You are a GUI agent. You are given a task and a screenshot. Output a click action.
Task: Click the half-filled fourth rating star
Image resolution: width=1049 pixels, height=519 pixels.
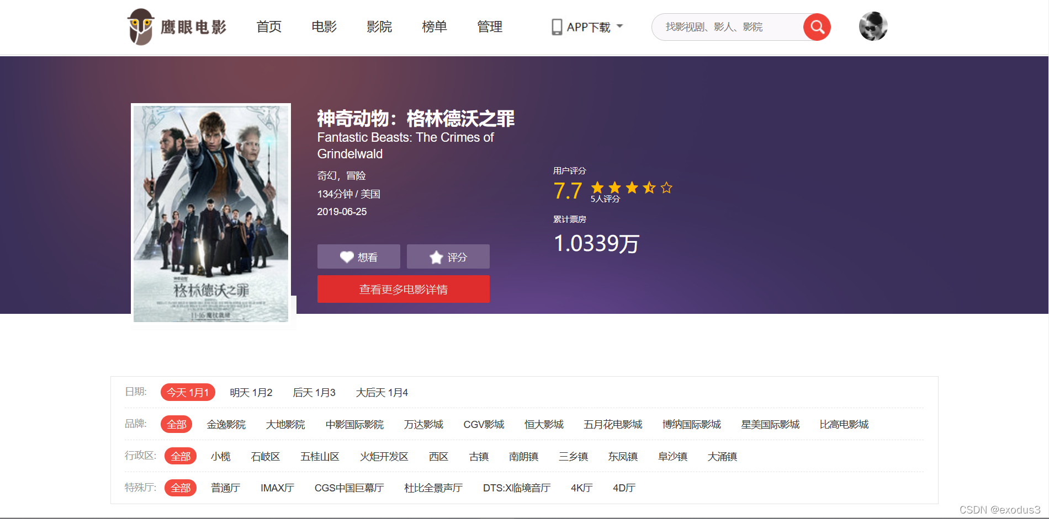(x=649, y=188)
